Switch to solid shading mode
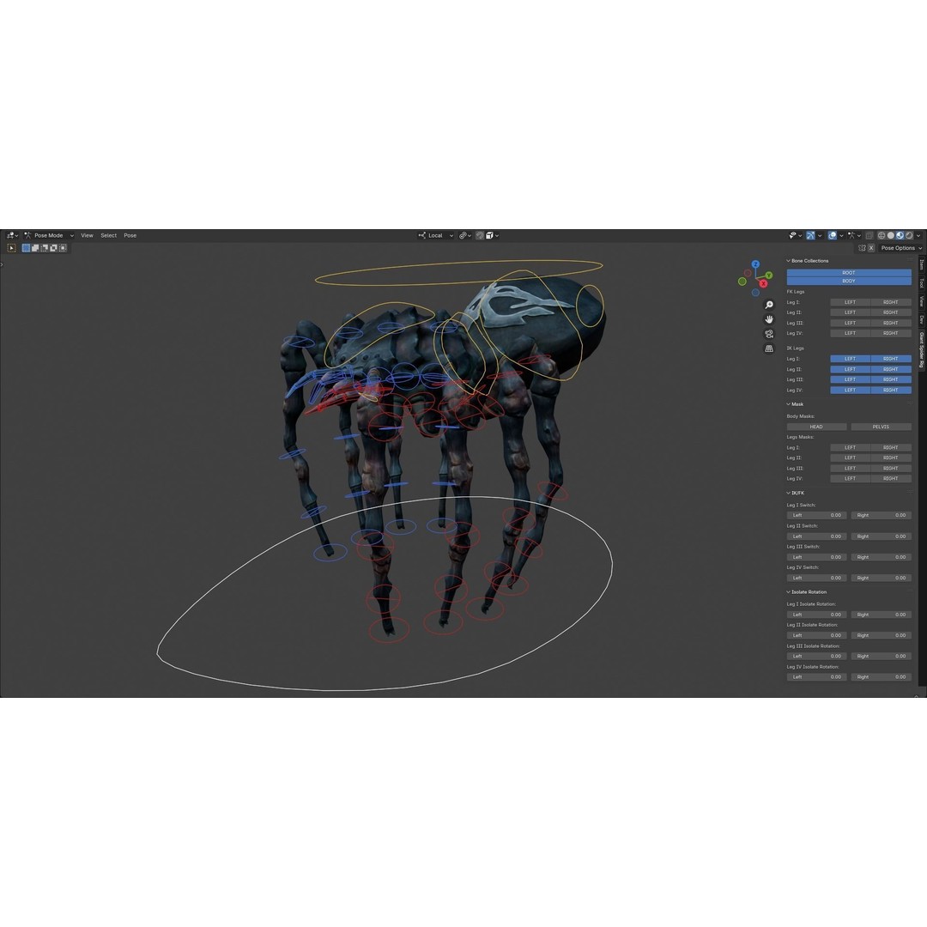The width and height of the screenshot is (927, 927). 891,235
